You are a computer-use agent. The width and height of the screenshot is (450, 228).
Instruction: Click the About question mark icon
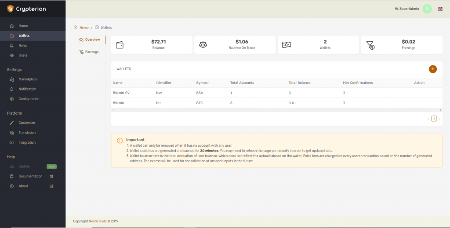tap(12, 186)
